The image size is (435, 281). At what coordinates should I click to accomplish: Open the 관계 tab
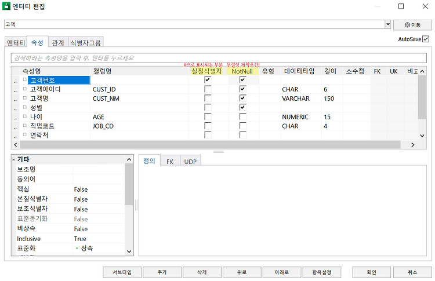tap(58, 43)
